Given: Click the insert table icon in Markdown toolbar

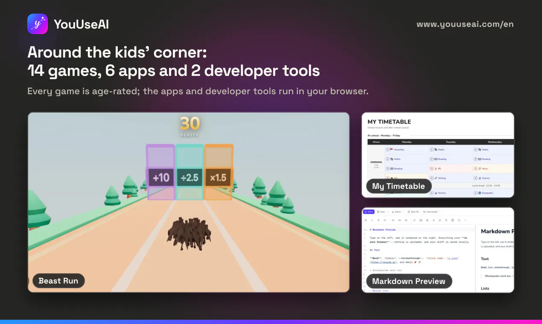Looking at the screenshot, I should click(452, 220).
